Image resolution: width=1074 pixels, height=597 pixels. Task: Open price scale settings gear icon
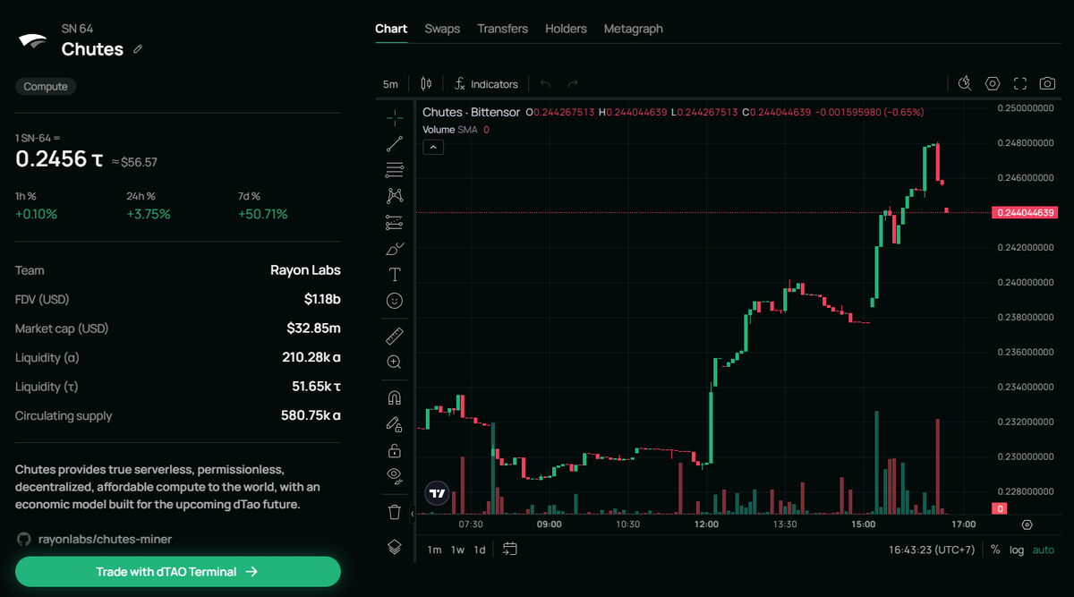(x=1027, y=525)
